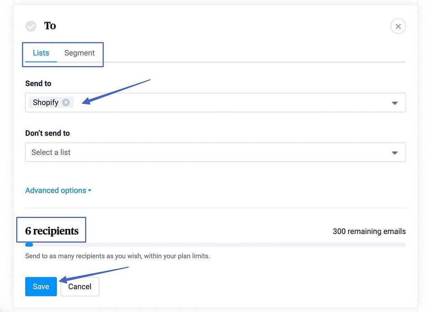Remove the Shopify tag via its small x icon
This screenshot has width=429, height=312.
pos(66,102)
